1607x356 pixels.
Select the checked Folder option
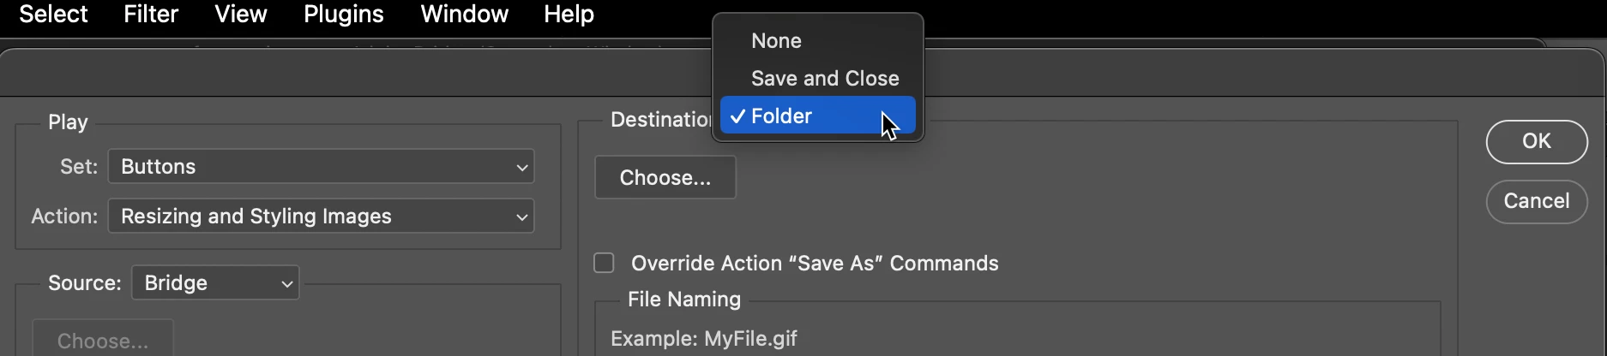pyautogui.click(x=818, y=116)
